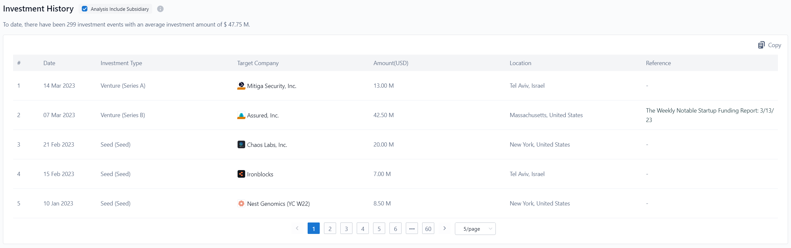The height and width of the screenshot is (248, 791).
Task: Click the Ironblocks logo icon
Action: click(x=241, y=174)
